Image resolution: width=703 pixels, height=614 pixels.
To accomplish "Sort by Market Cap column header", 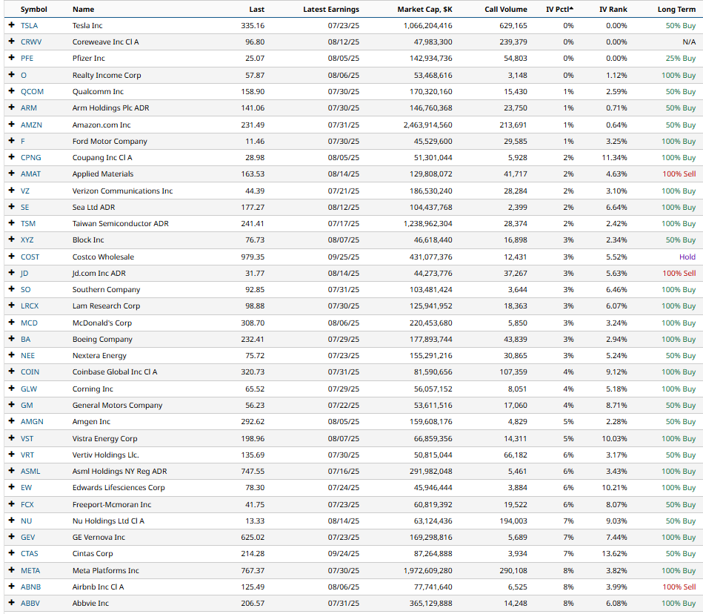I will (424, 9).
